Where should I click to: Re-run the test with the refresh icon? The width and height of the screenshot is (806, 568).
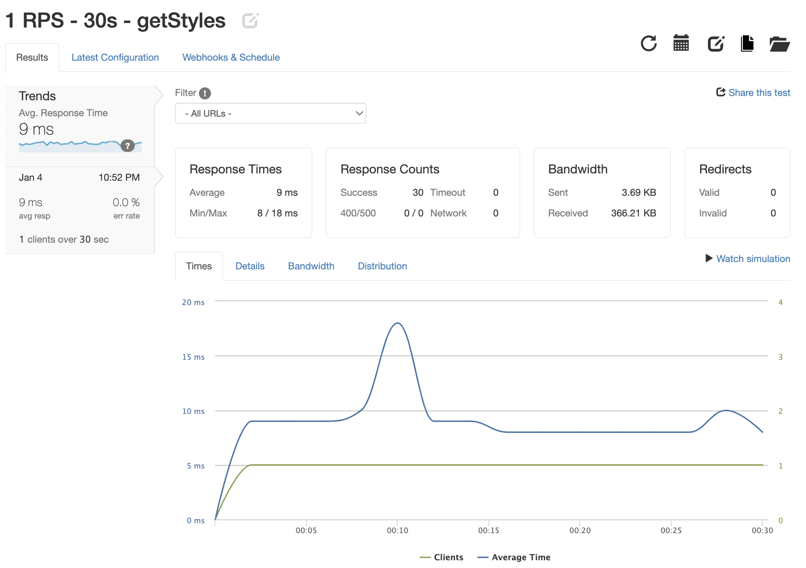click(x=648, y=43)
